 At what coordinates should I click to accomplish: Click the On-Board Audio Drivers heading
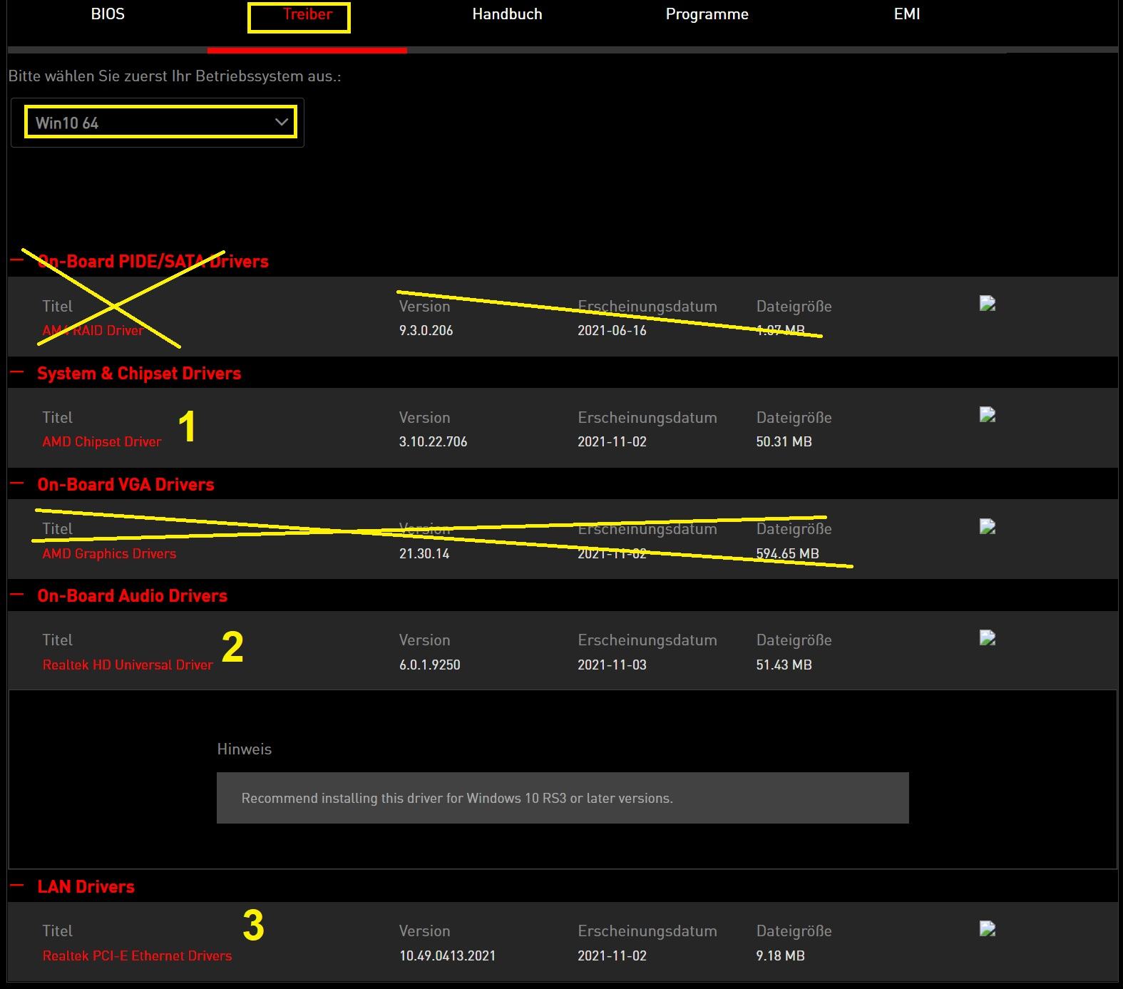click(x=132, y=595)
